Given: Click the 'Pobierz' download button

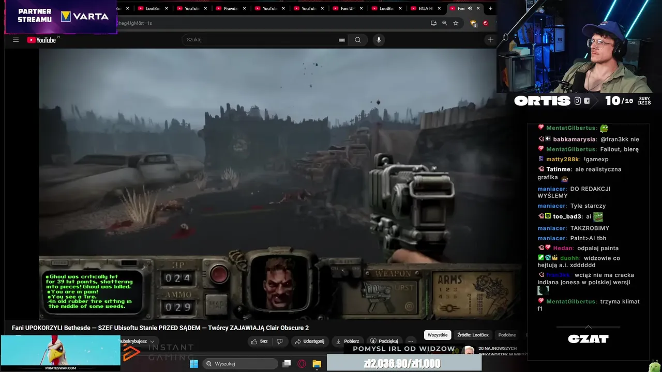Looking at the screenshot, I should tap(348, 341).
